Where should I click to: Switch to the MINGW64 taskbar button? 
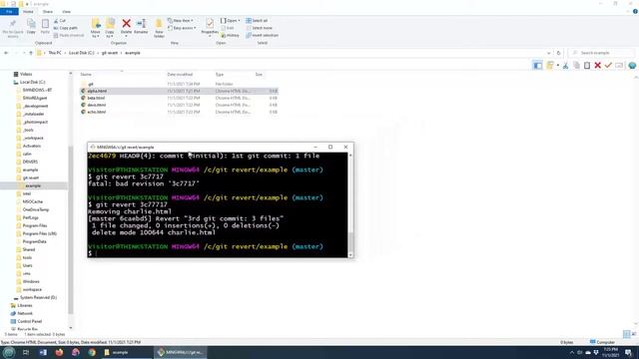[x=180, y=352]
